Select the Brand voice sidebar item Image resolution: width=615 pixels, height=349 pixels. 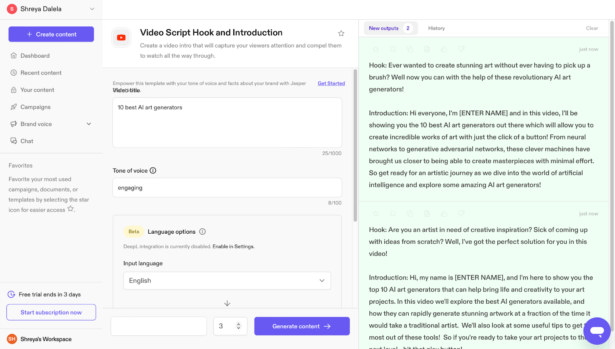point(36,124)
